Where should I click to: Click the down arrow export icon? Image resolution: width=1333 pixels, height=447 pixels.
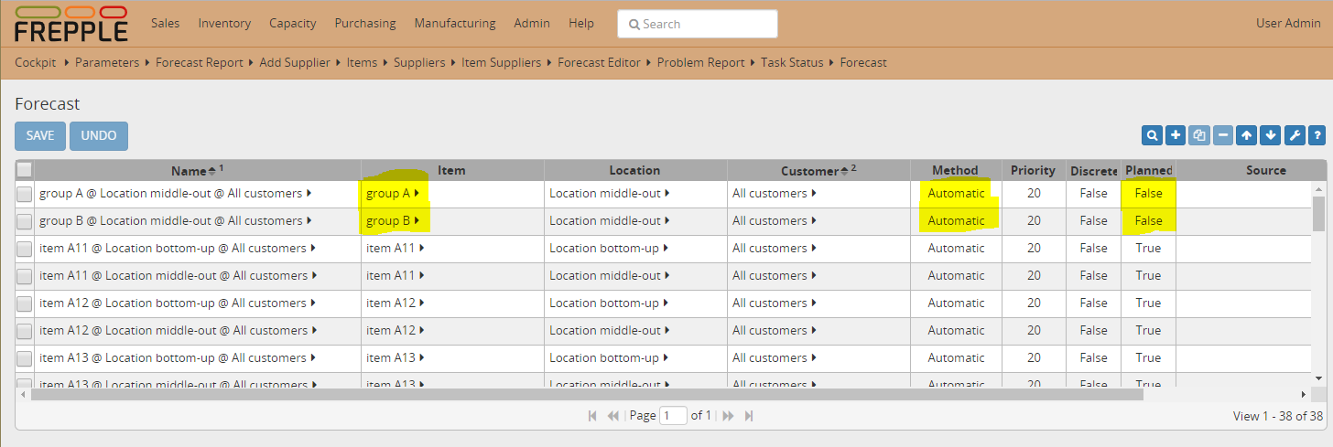point(1270,135)
